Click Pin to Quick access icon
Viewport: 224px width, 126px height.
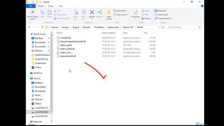(x=33, y=13)
